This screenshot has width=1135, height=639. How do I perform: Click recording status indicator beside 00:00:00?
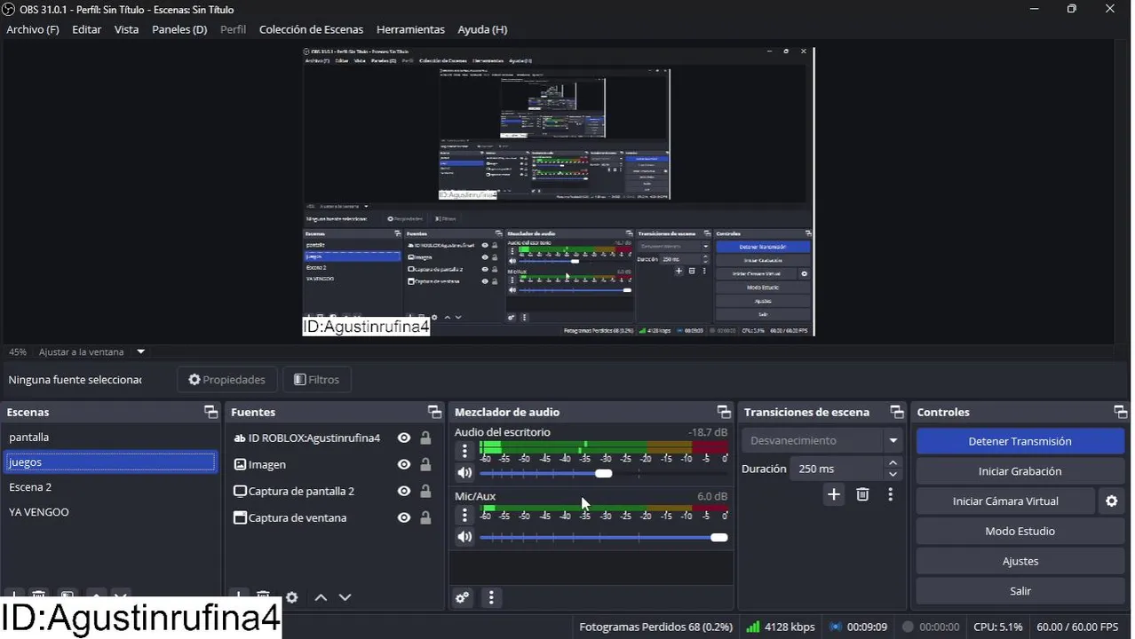click(x=908, y=627)
